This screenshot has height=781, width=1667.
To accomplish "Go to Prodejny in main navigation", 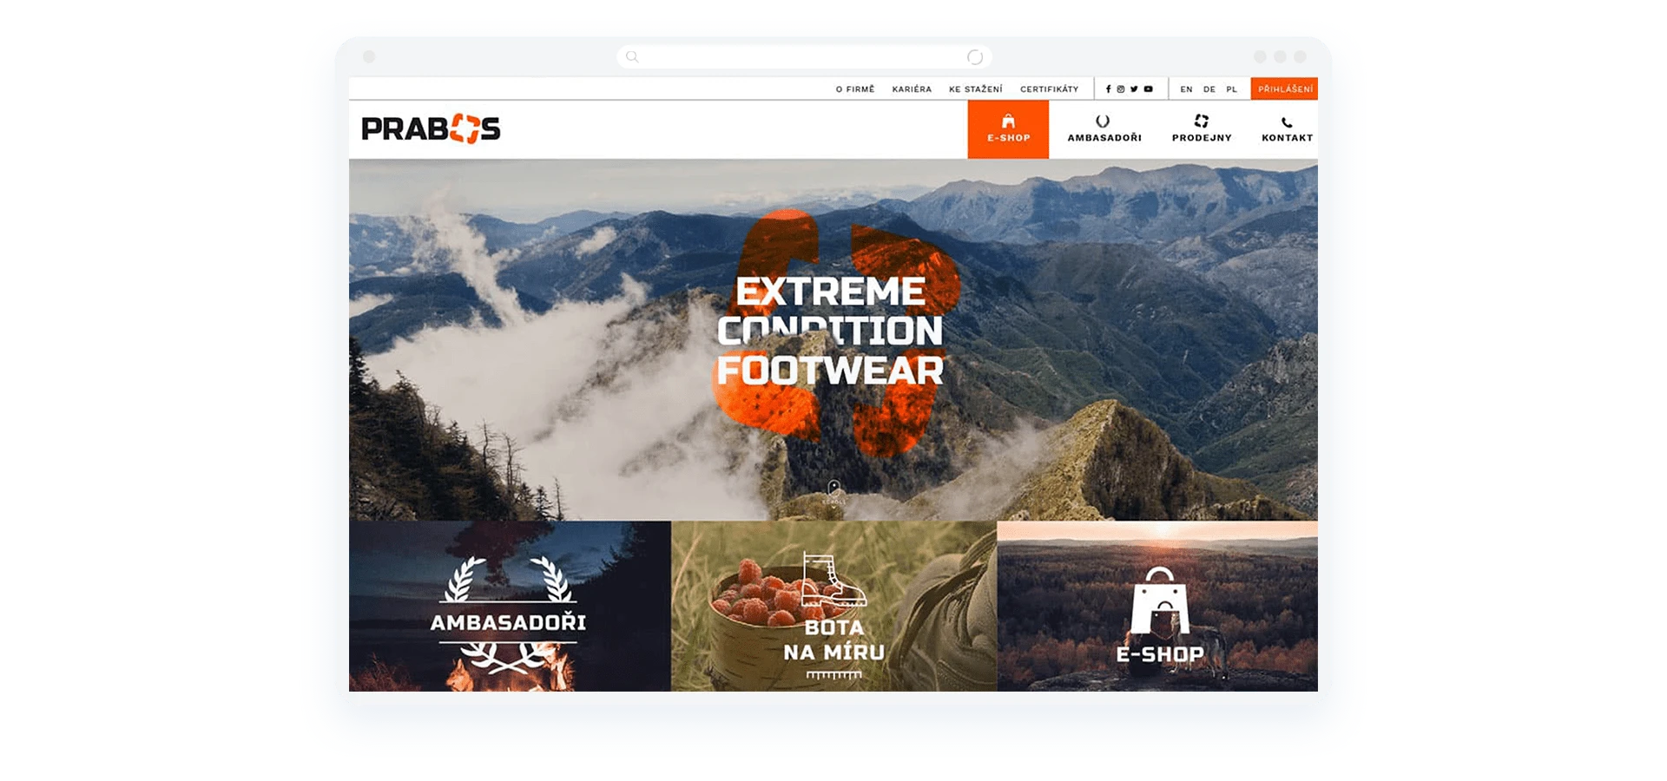I will click(x=1202, y=129).
